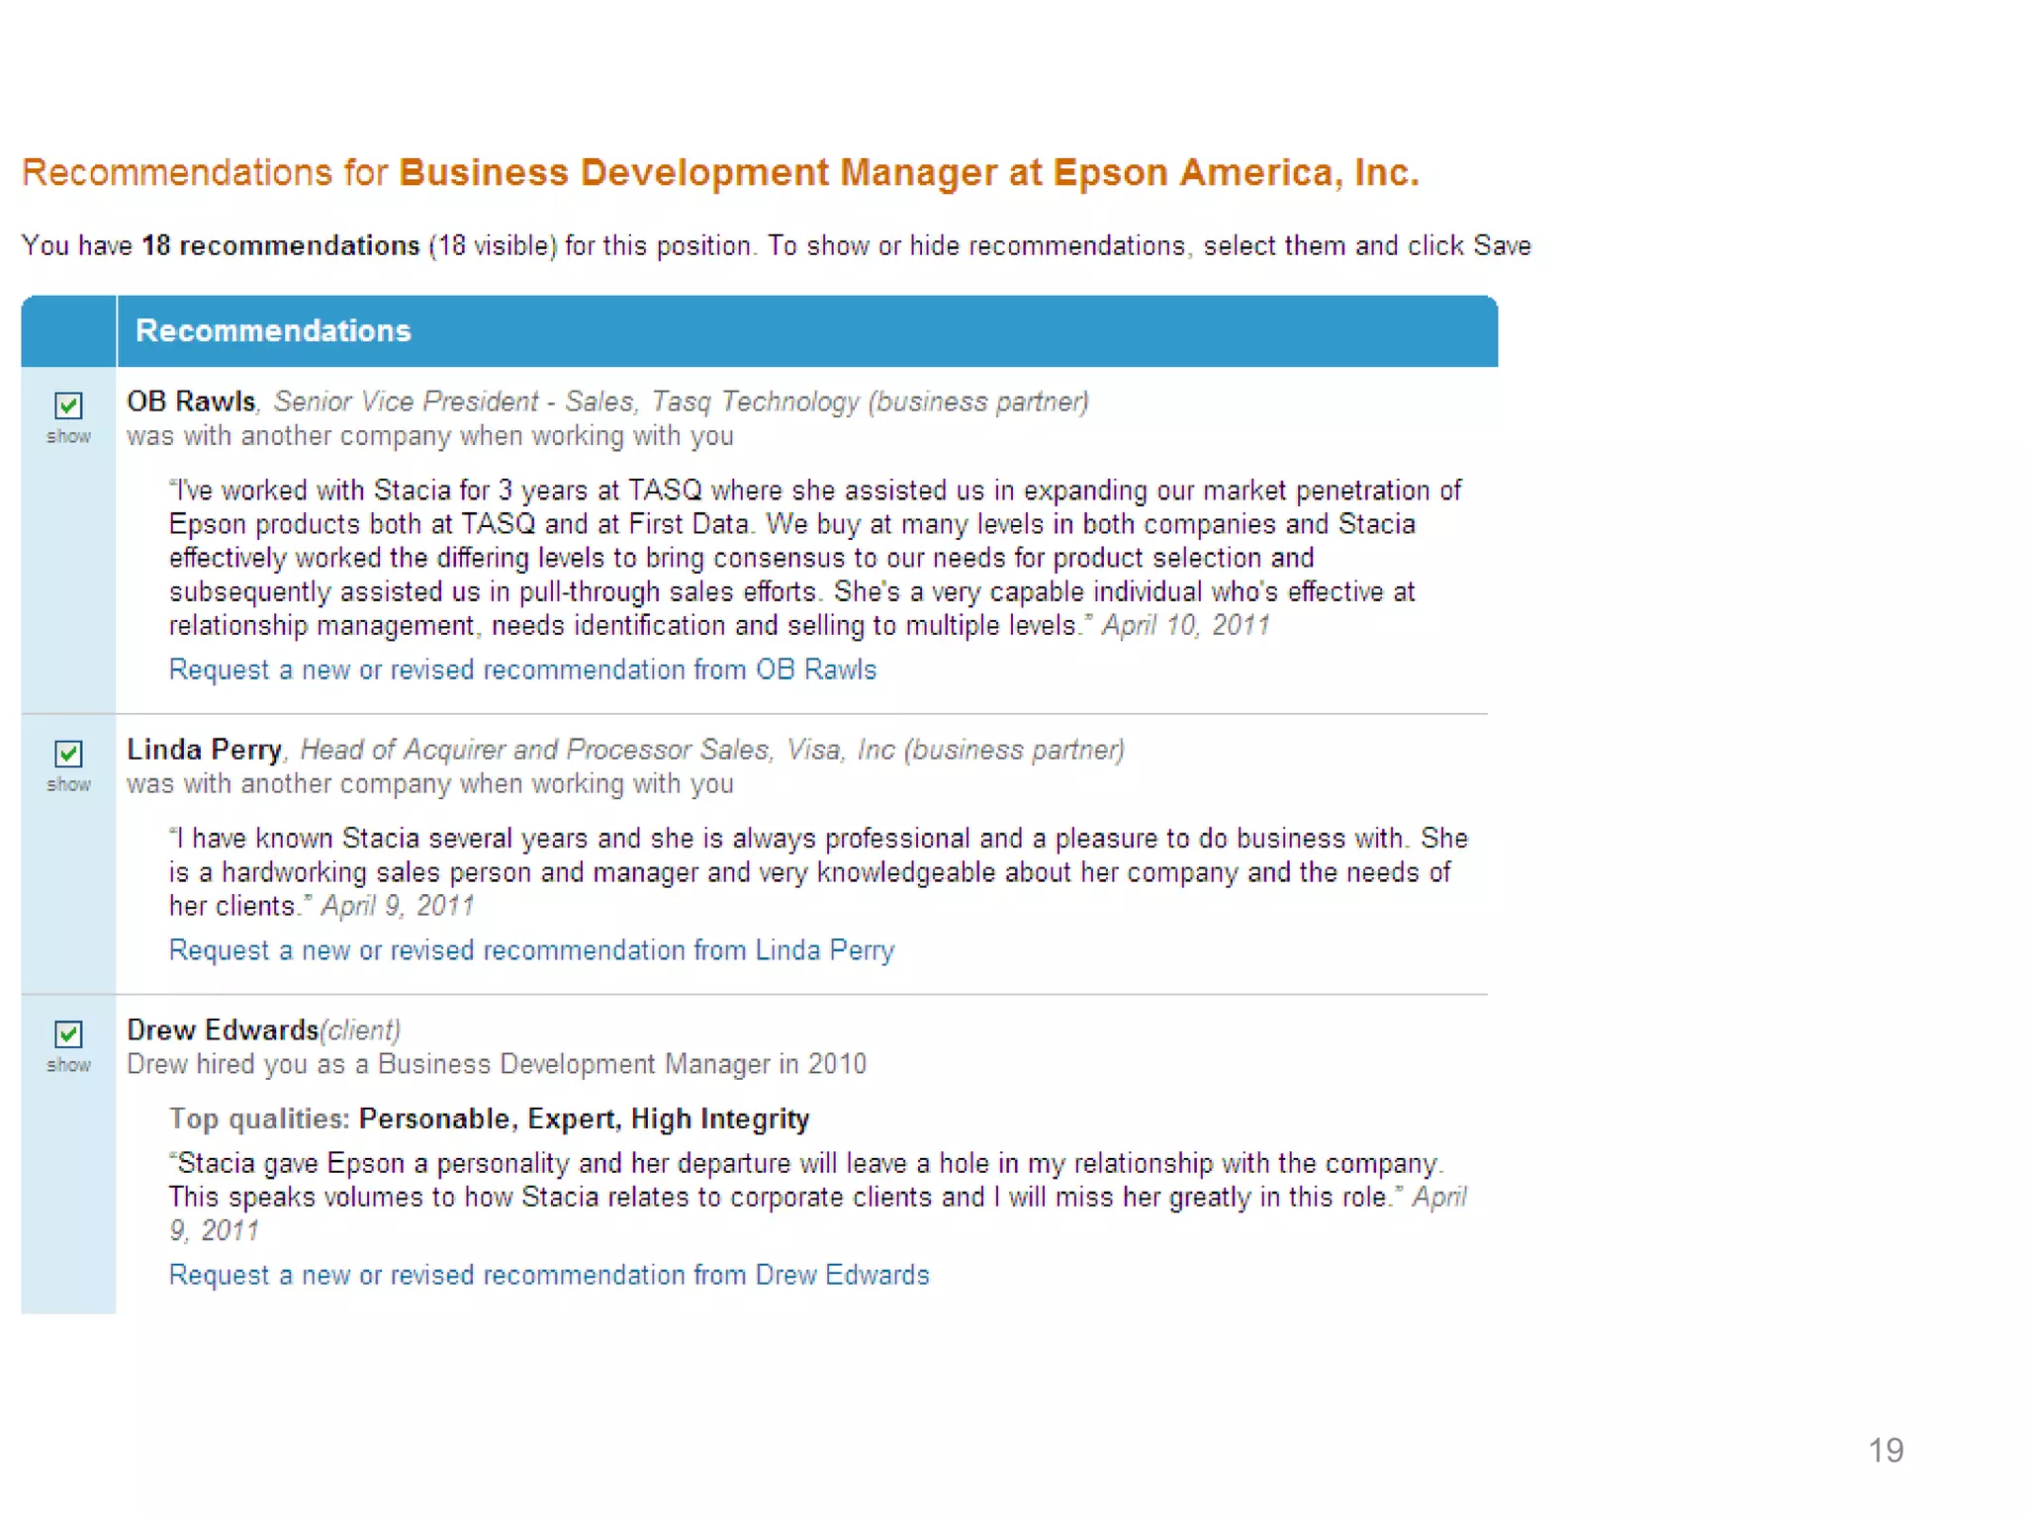2026x1519 pixels.
Task: Click the show label beside Drew Edwards
Action: tap(68, 1066)
